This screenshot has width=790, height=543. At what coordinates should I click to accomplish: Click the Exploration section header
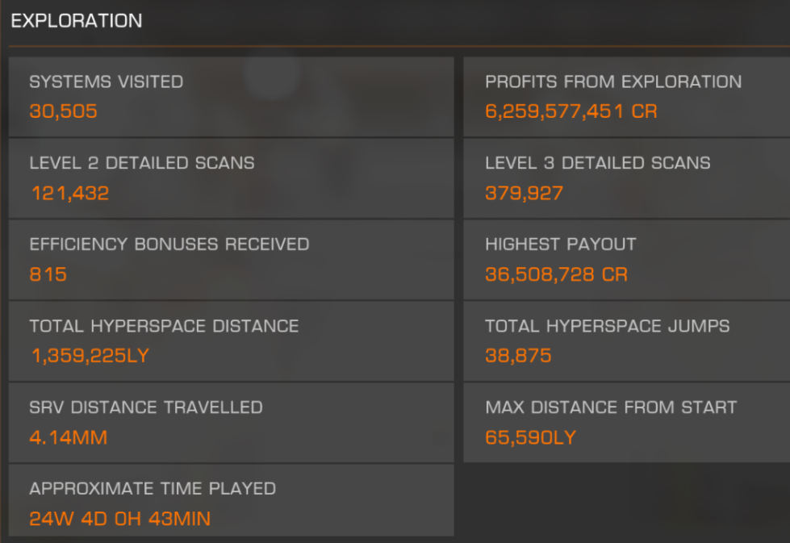tap(77, 21)
